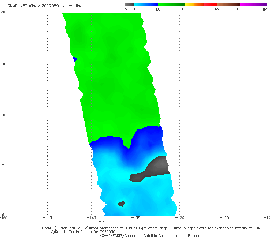Click the cyan-to-blue 5-18 segment of the colorbar

point(146,4)
